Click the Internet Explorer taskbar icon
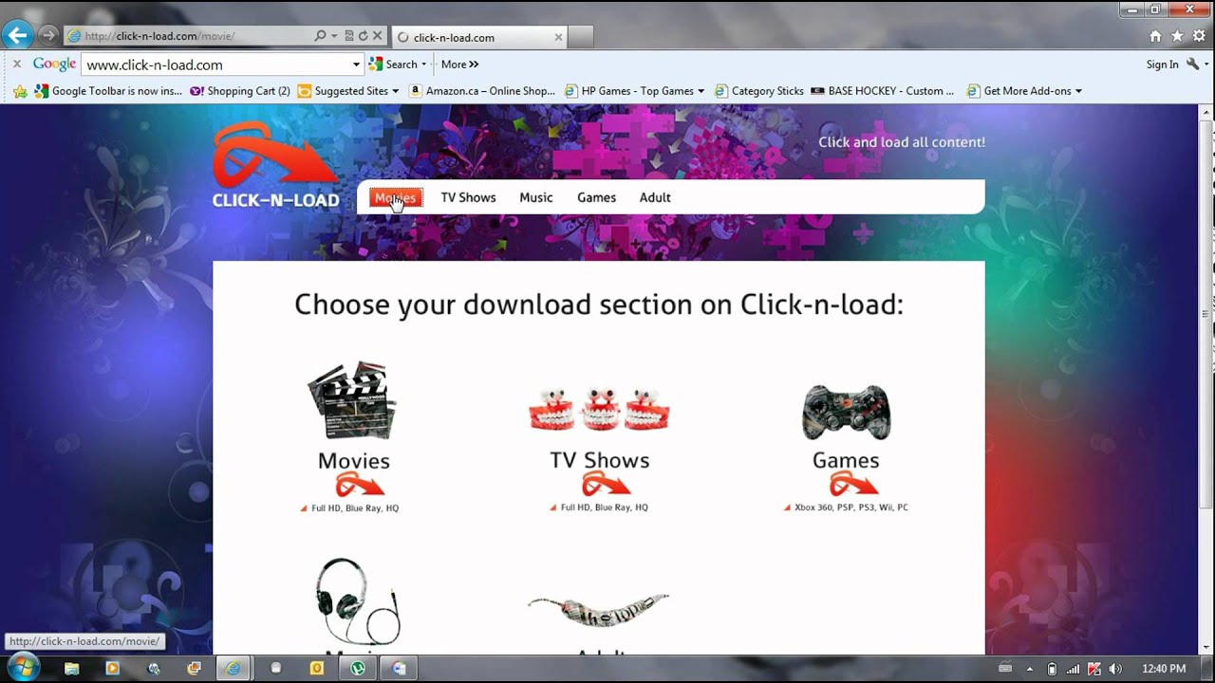This screenshot has height=683, width=1215. [x=233, y=668]
